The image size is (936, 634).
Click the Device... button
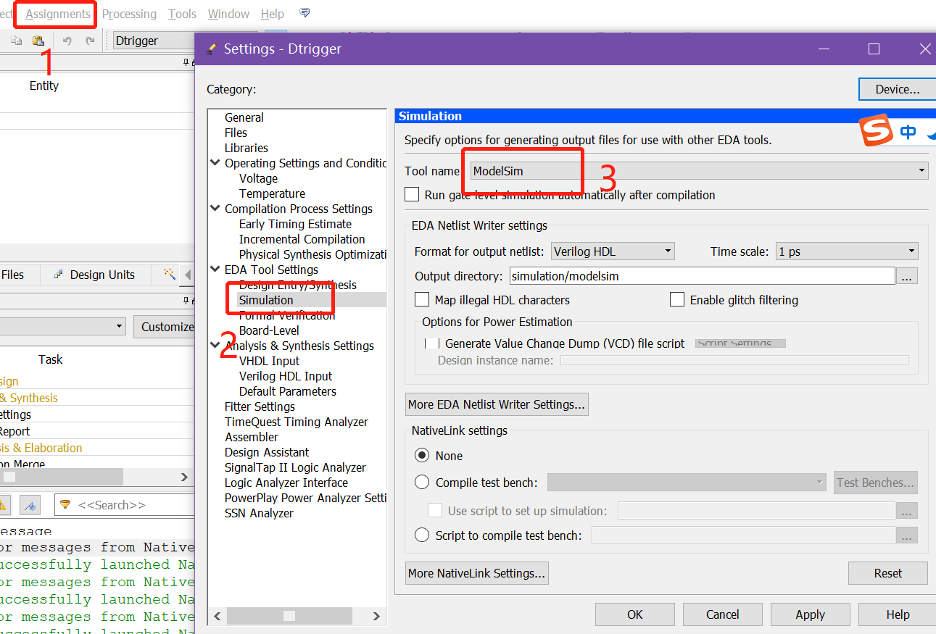coord(897,89)
